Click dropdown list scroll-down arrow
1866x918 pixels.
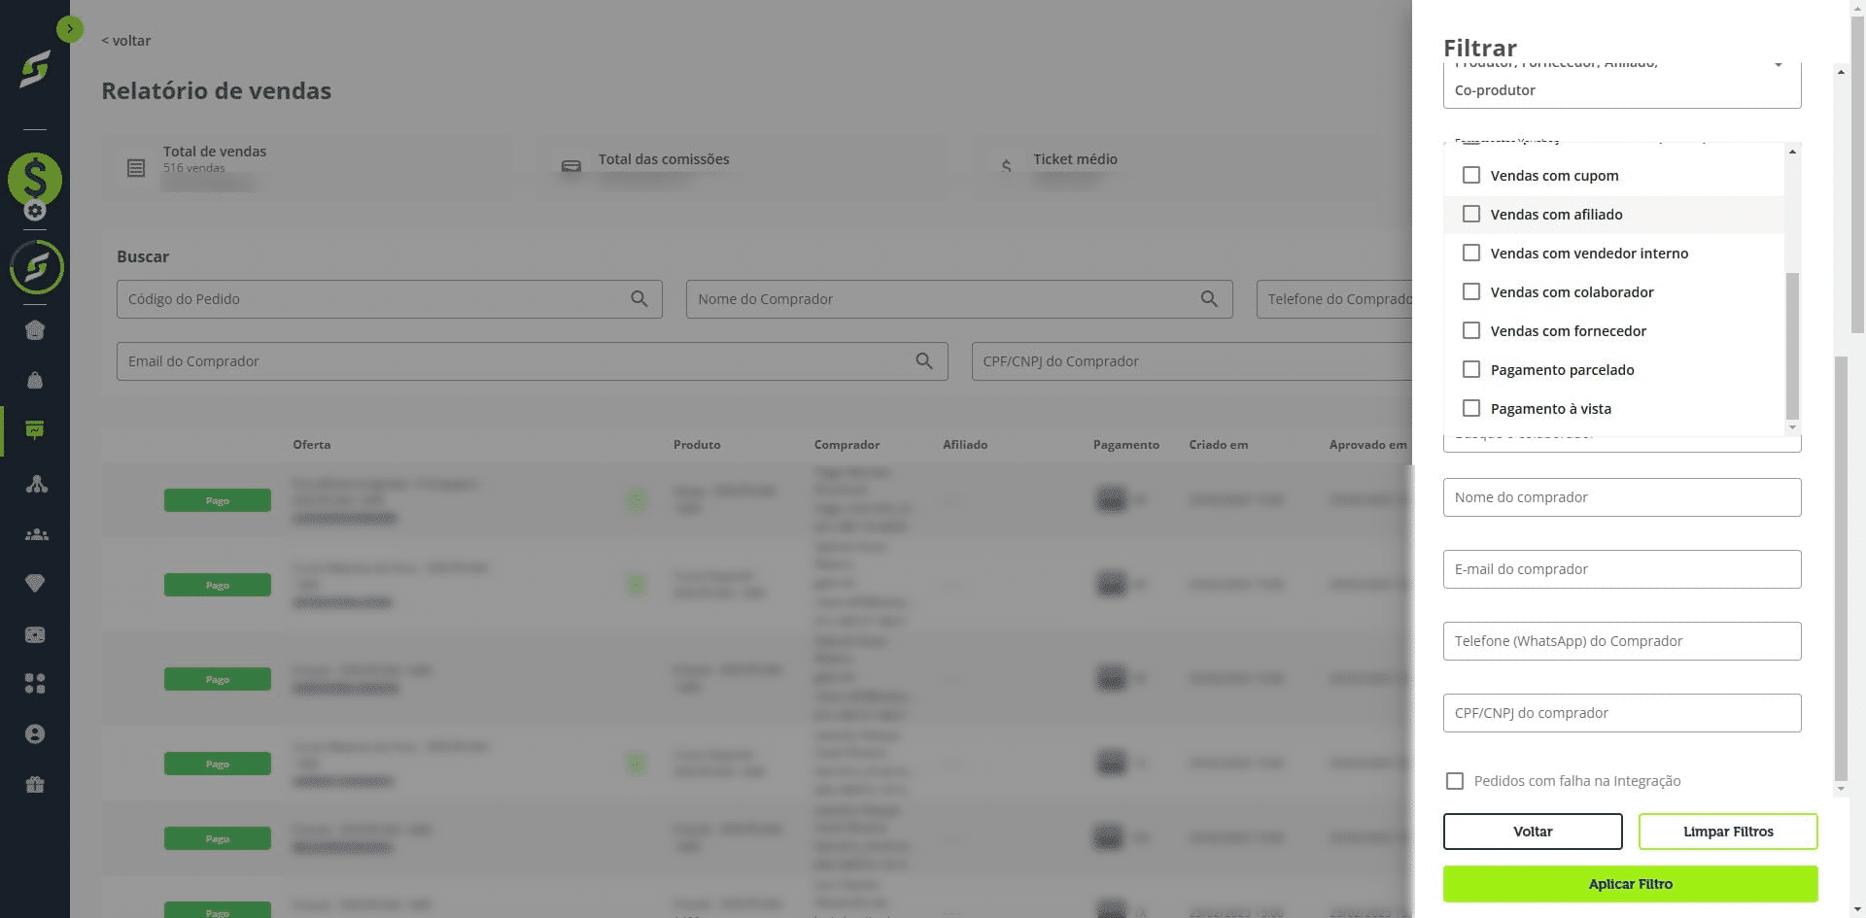click(1792, 427)
